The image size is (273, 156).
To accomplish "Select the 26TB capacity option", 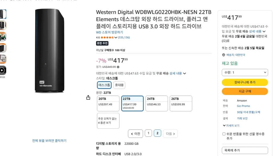I will (x=181, y=103).
